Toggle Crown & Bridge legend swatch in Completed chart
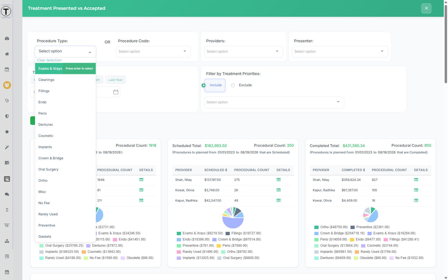The image size is (448, 280). [316, 233]
